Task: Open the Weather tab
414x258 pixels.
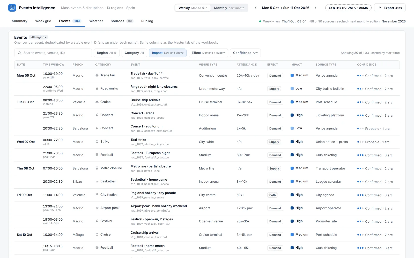Action: coord(96,21)
